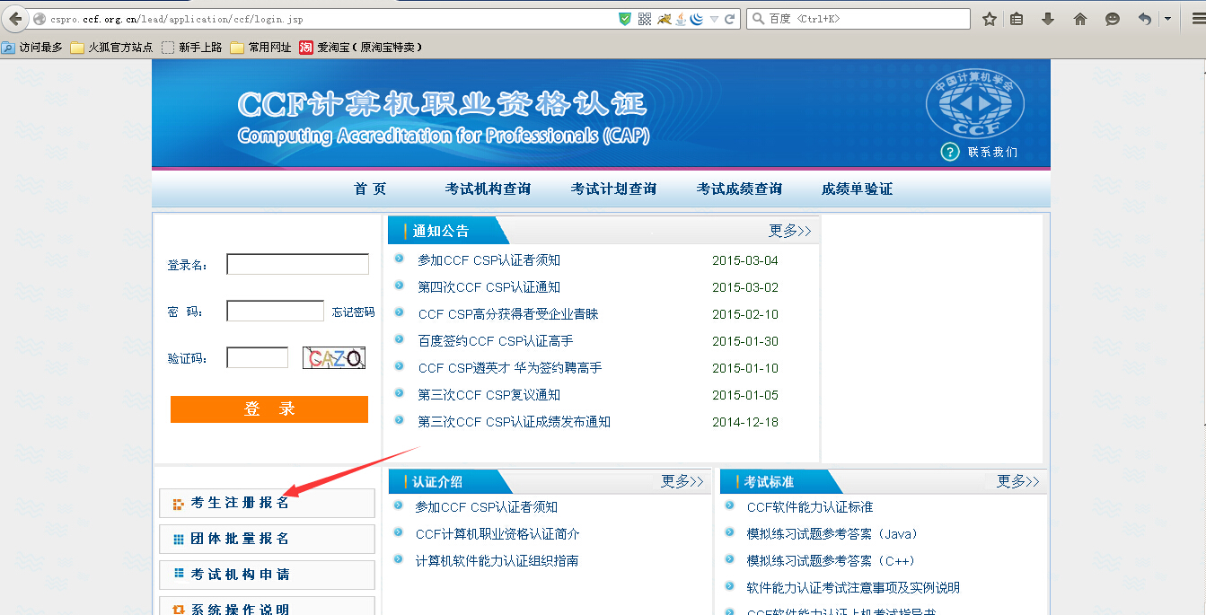Open 系统操作说明 sidebar button
The image size is (1206, 615).
tap(267, 607)
